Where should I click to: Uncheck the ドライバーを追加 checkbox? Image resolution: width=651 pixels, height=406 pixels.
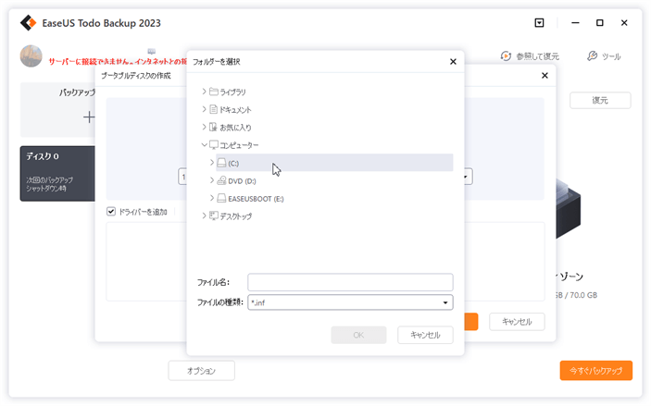112,212
